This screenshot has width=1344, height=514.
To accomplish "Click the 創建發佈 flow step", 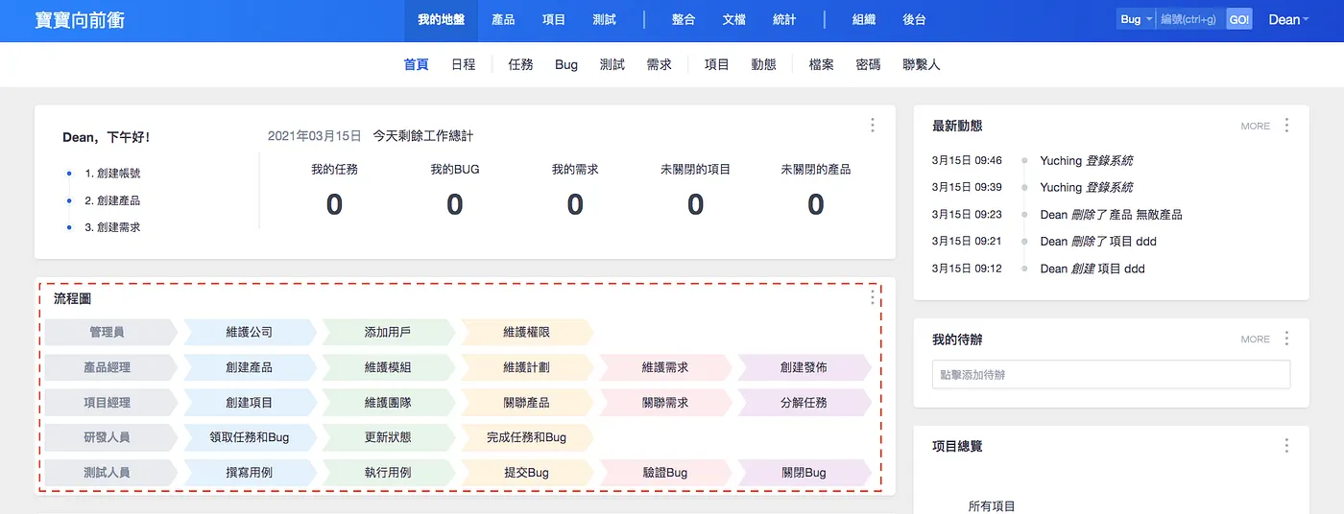I will coord(804,367).
